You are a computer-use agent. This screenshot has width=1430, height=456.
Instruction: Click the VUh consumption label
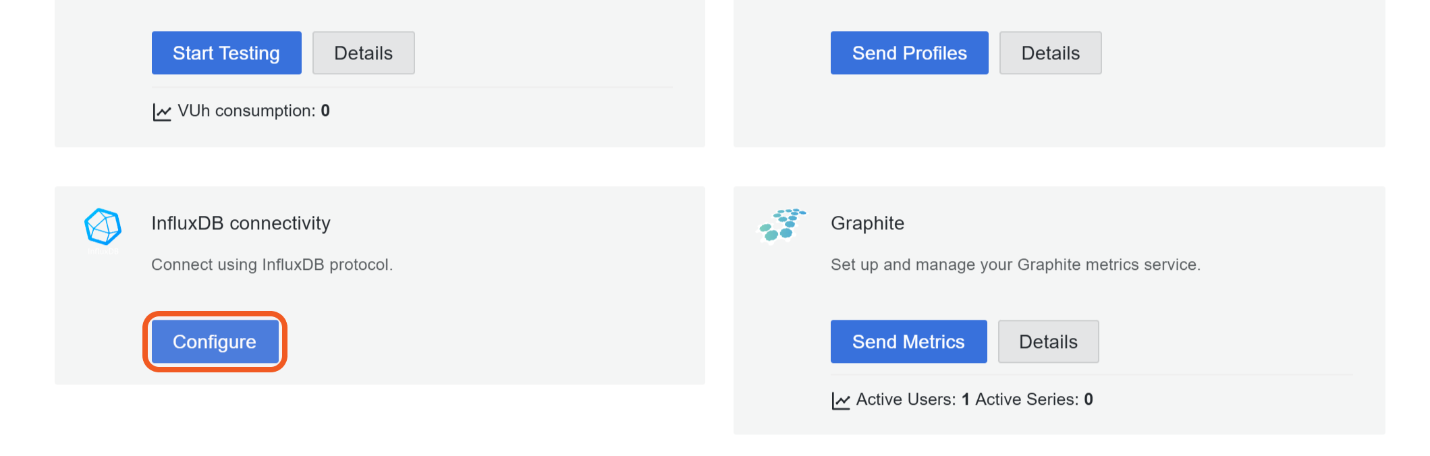(x=246, y=111)
